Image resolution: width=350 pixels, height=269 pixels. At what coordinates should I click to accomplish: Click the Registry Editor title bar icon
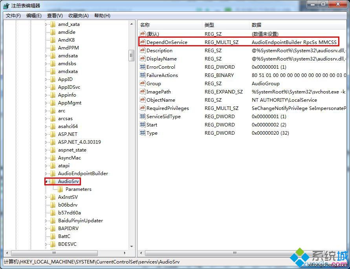6,6
